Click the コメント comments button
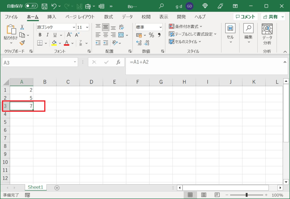Screen dimensions: 290x199 [x=245, y=17]
